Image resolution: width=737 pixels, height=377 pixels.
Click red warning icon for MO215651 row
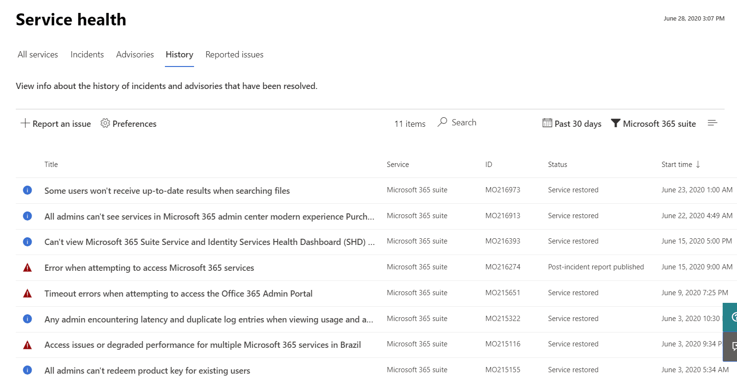point(27,293)
